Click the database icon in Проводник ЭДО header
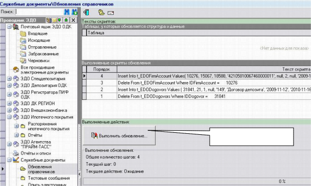311x186 pixels. (48, 20)
